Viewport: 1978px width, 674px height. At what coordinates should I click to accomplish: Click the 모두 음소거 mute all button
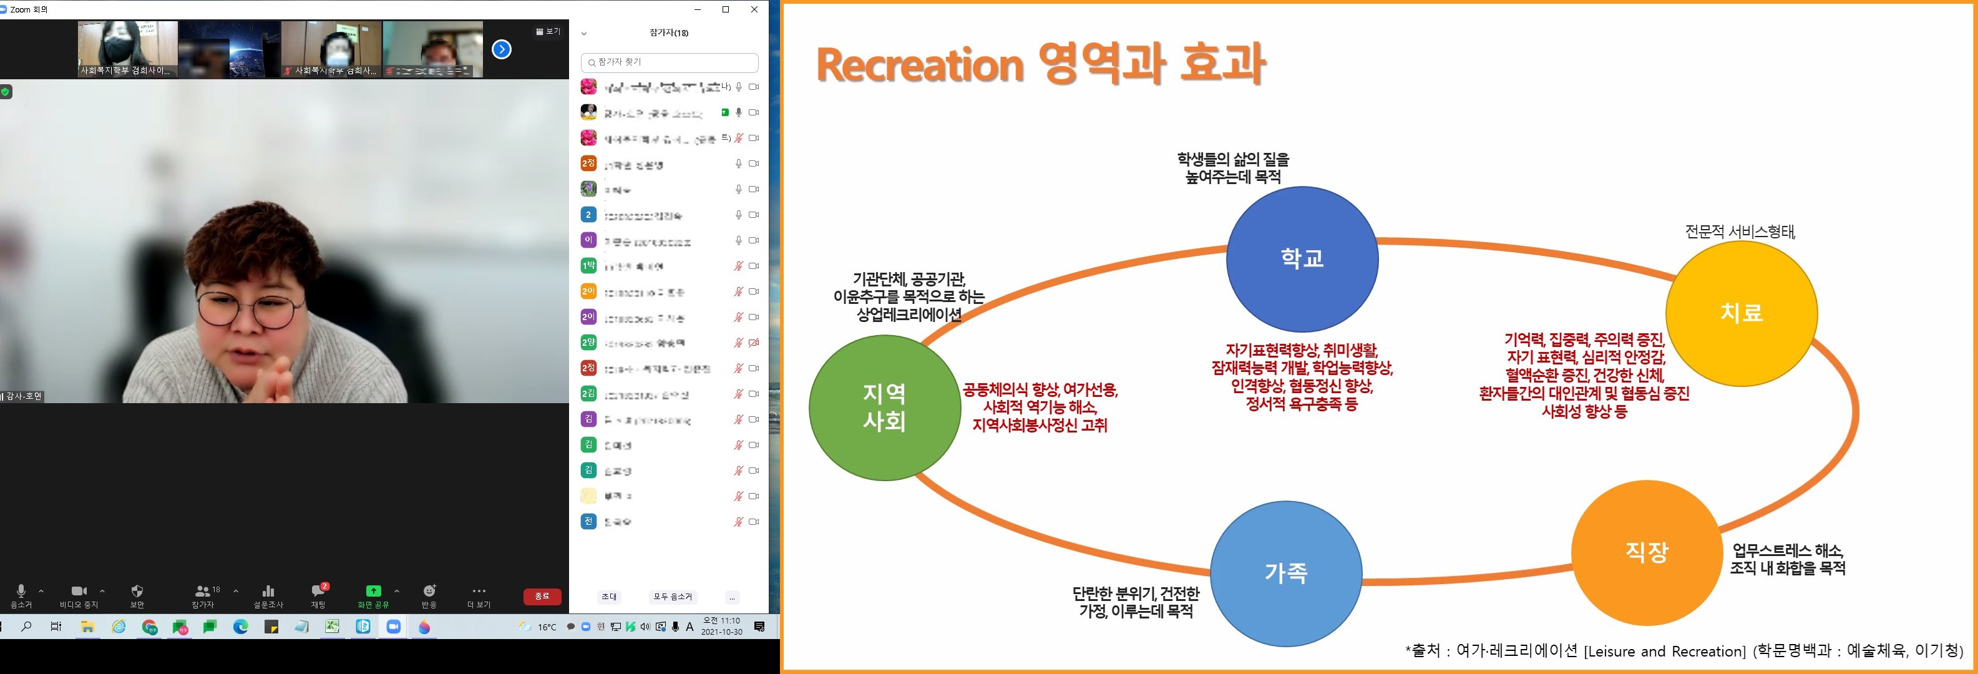pos(673,597)
